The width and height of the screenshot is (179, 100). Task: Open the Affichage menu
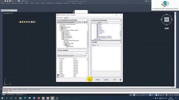coord(14,3)
